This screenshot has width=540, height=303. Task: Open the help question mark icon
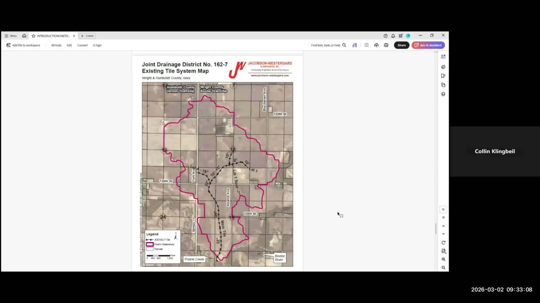click(385, 36)
